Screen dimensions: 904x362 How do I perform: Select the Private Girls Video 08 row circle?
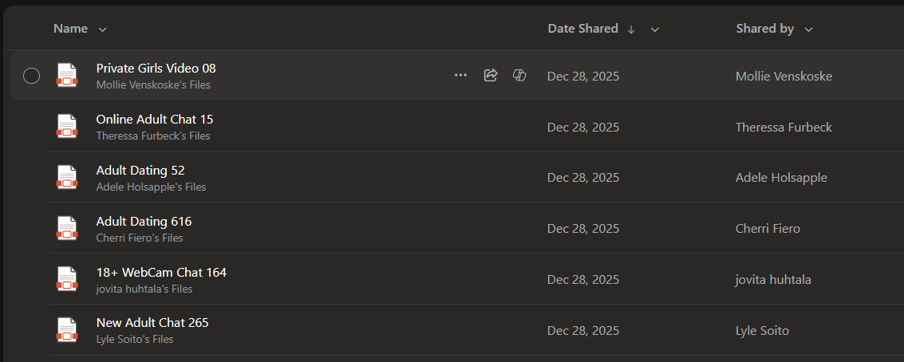pyautogui.click(x=31, y=76)
